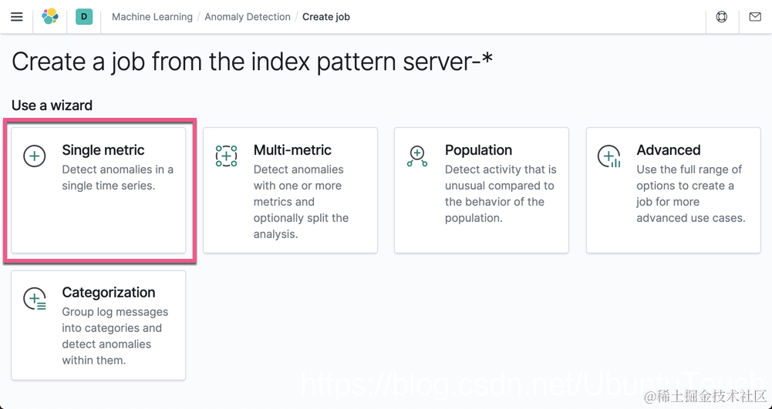The image size is (772, 409).
Task: Click the Create job breadcrumb
Action: [326, 17]
